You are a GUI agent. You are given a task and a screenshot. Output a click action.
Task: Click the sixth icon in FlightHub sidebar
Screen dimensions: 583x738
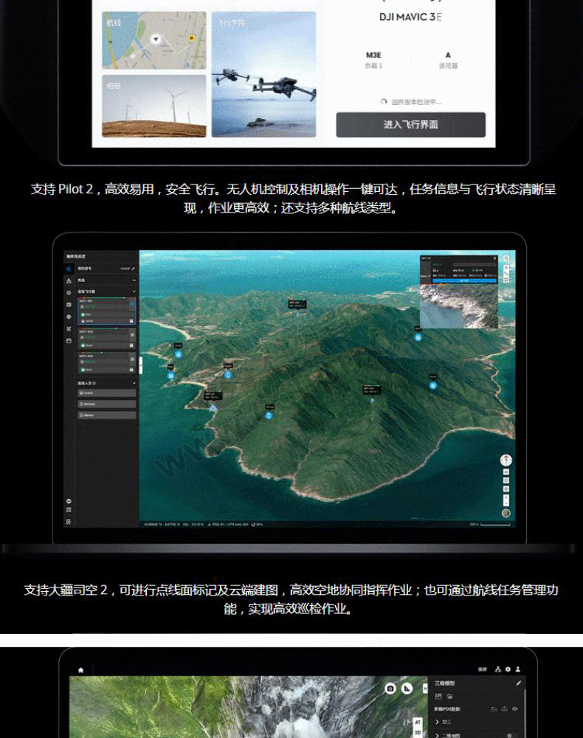point(69,328)
